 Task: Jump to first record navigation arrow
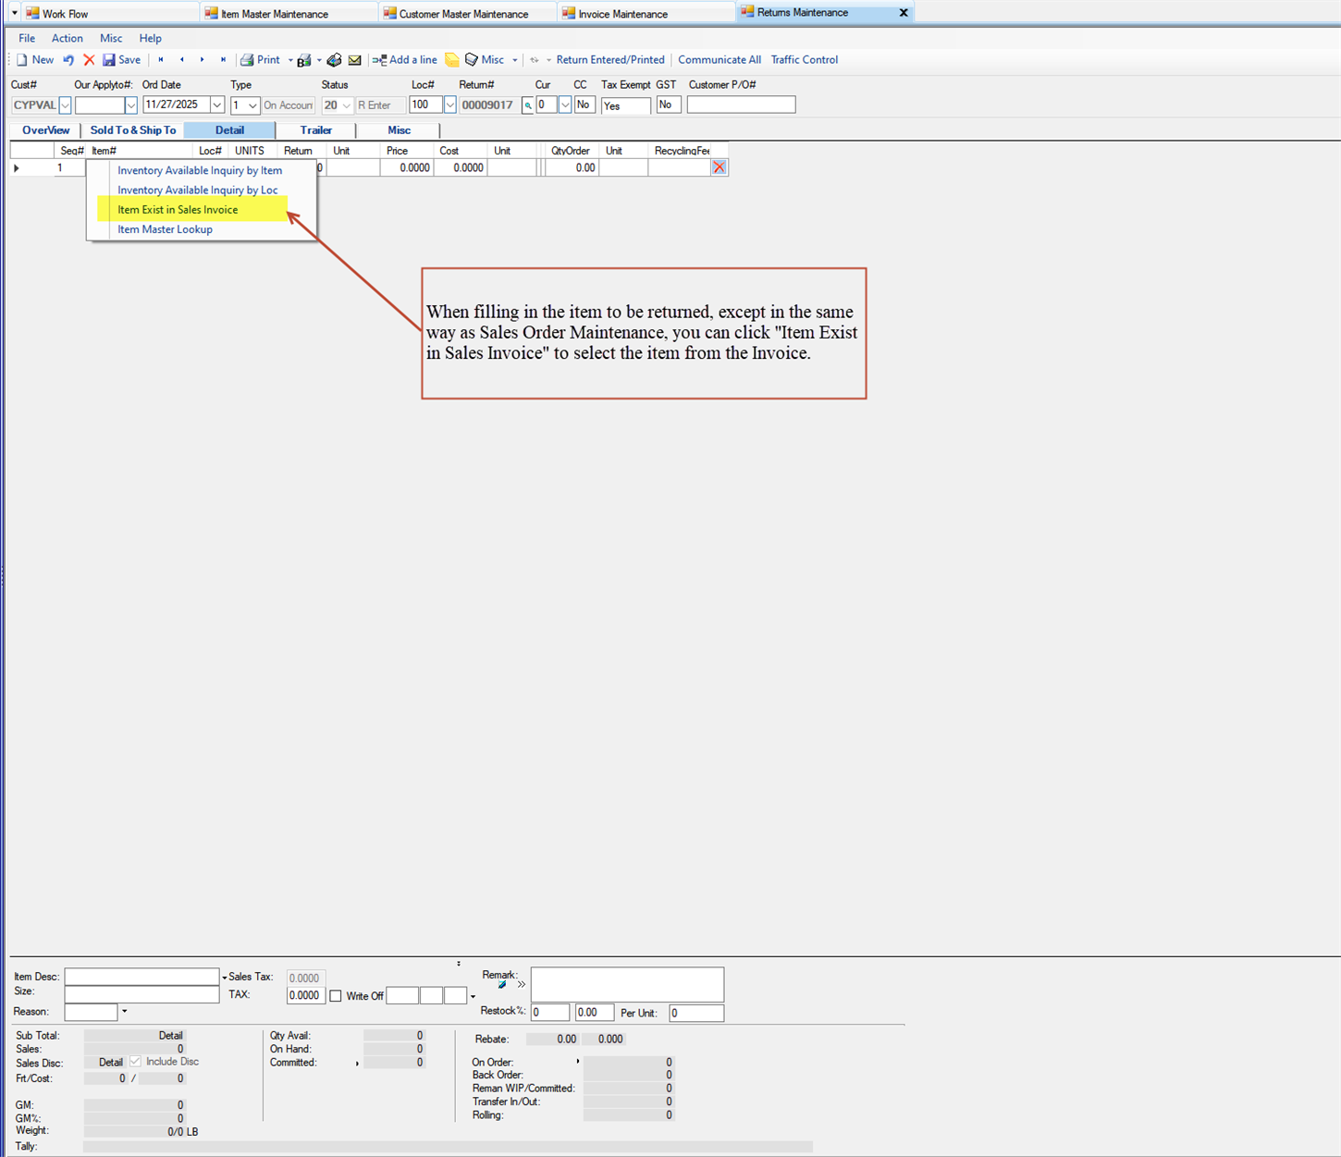(161, 60)
